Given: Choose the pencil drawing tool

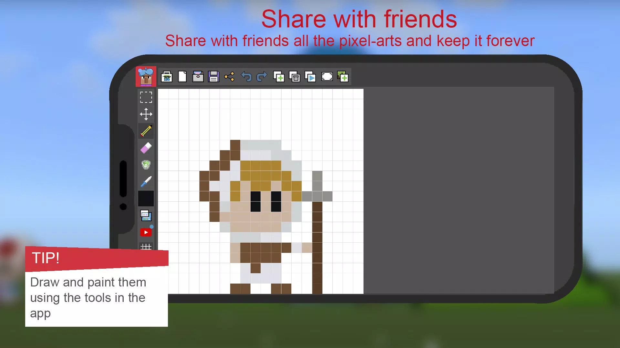Looking at the screenshot, I should click(x=146, y=131).
